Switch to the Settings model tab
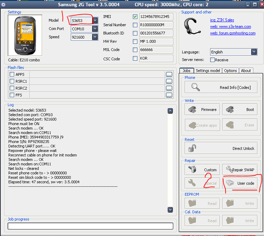 point(208,71)
